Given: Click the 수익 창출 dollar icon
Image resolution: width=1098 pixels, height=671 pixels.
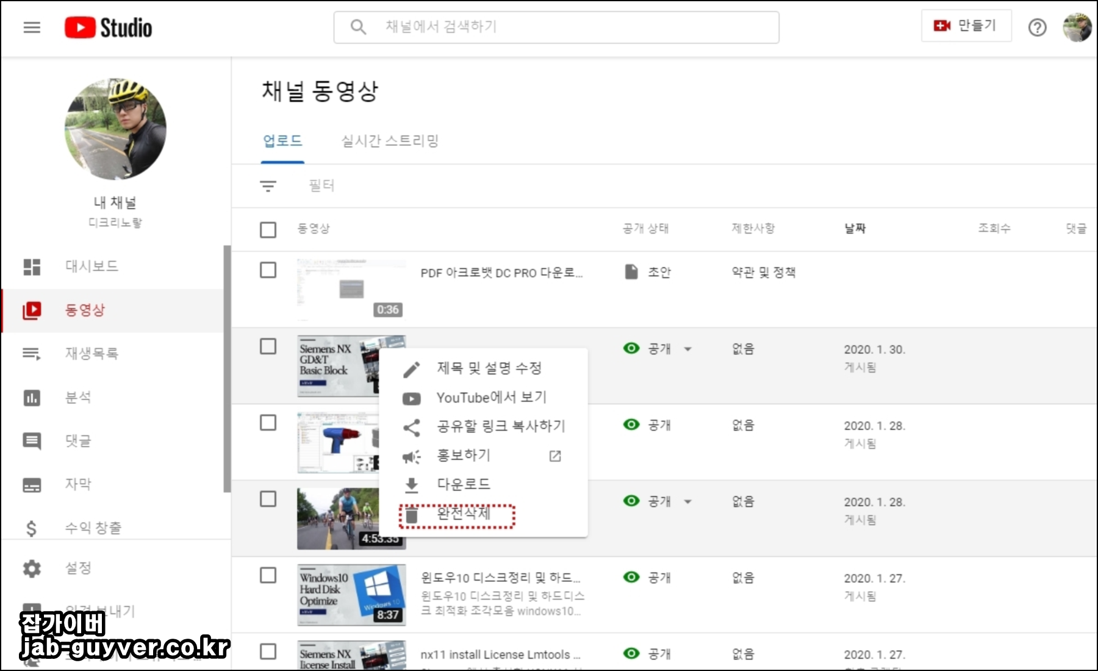Looking at the screenshot, I should (32, 528).
